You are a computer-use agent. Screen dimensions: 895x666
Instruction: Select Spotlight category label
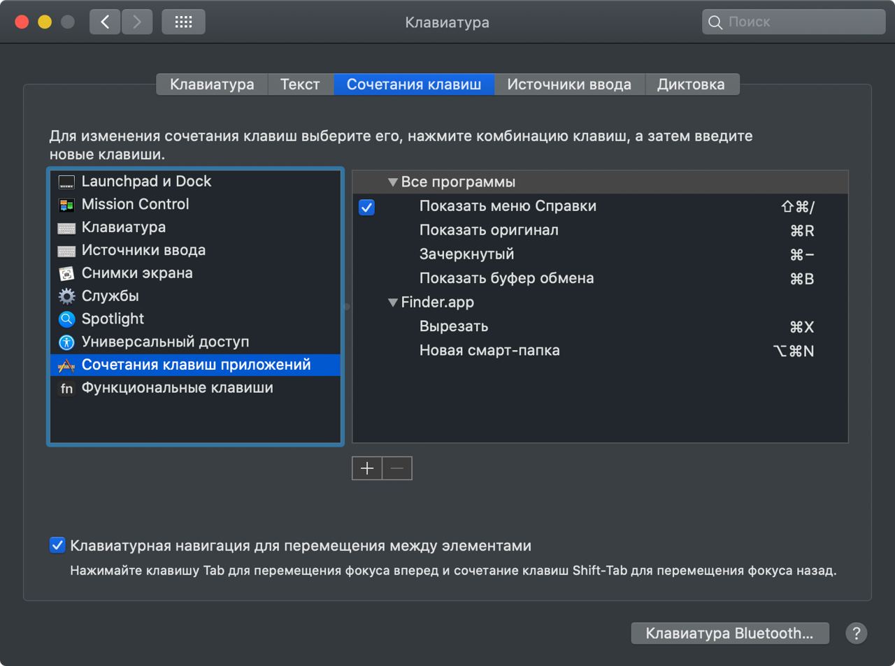[x=113, y=319]
